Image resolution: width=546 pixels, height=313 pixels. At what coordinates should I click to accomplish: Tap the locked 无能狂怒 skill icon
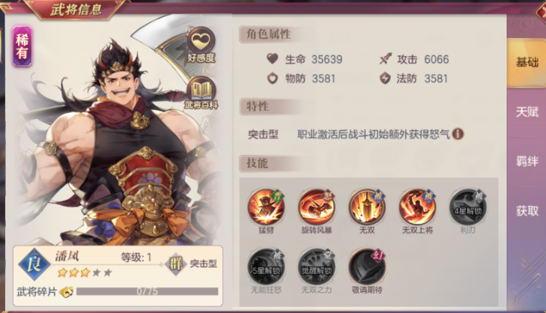pos(266,267)
